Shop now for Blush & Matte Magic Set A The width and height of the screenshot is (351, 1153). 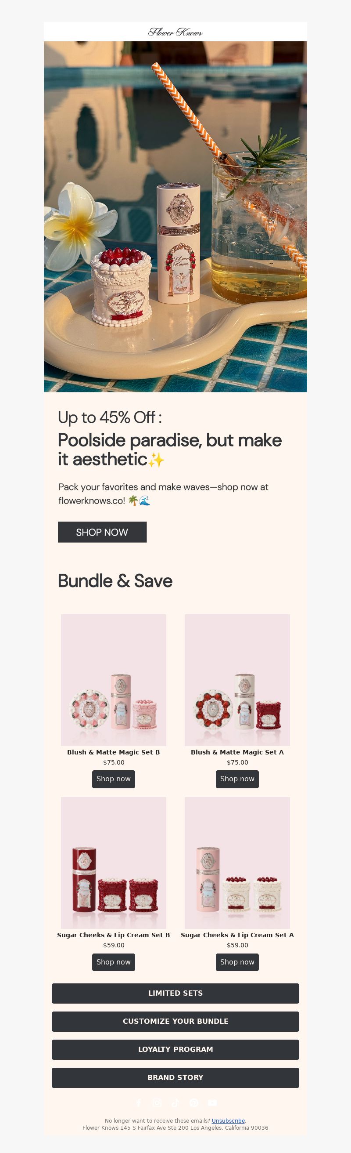[237, 779]
